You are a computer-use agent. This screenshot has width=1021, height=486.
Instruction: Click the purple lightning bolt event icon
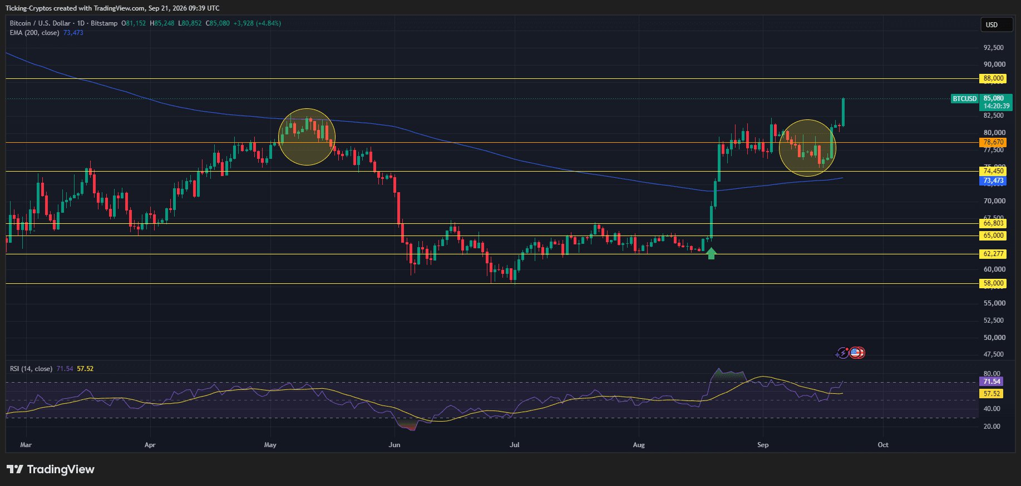point(843,353)
